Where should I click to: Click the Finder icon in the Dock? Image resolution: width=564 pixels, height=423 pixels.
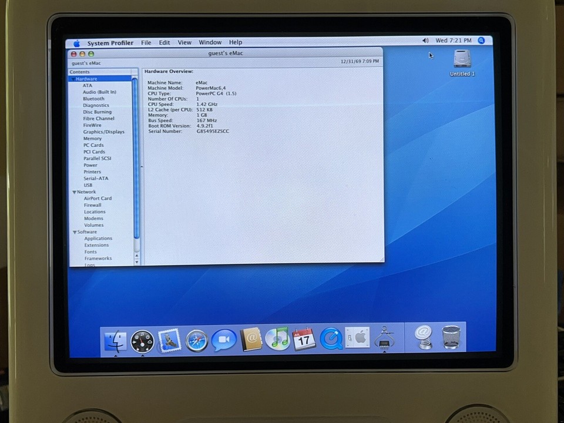(115, 338)
